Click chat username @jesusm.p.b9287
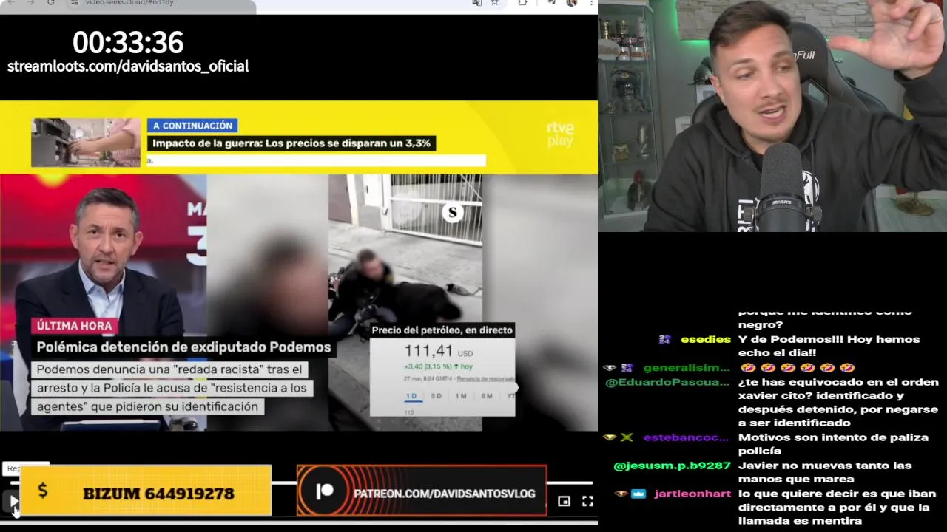Viewport: 947px width, 532px height. coord(673,465)
